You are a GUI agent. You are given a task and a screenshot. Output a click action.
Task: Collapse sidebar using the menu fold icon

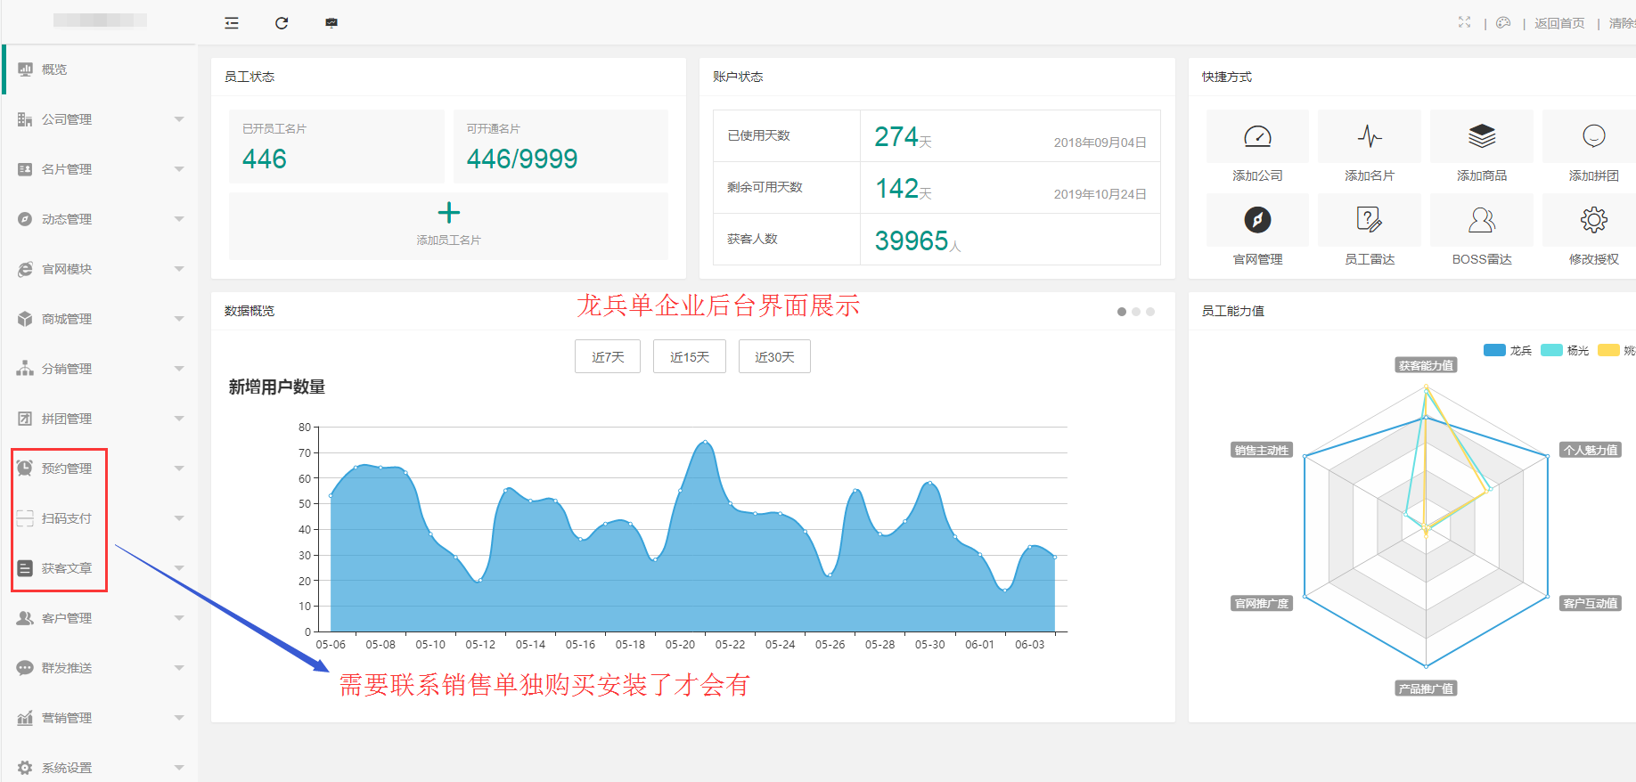tap(232, 23)
